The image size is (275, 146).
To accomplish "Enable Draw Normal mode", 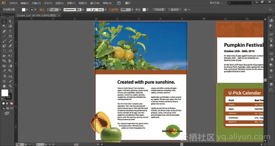I will click(4, 108).
